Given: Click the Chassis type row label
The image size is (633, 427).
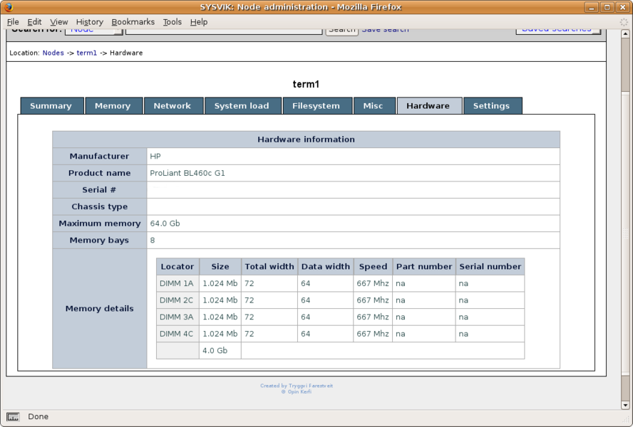Looking at the screenshot, I should [x=99, y=207].
